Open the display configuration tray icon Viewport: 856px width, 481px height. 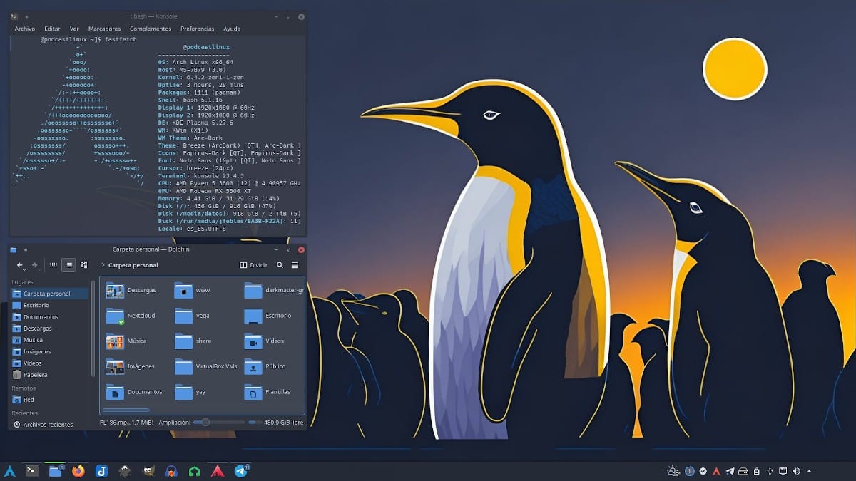tap(783, 471)
